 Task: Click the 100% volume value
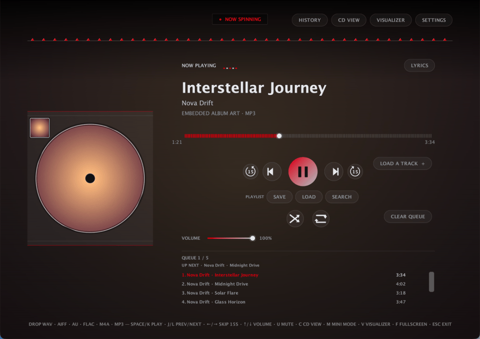[x=265, y=238]
